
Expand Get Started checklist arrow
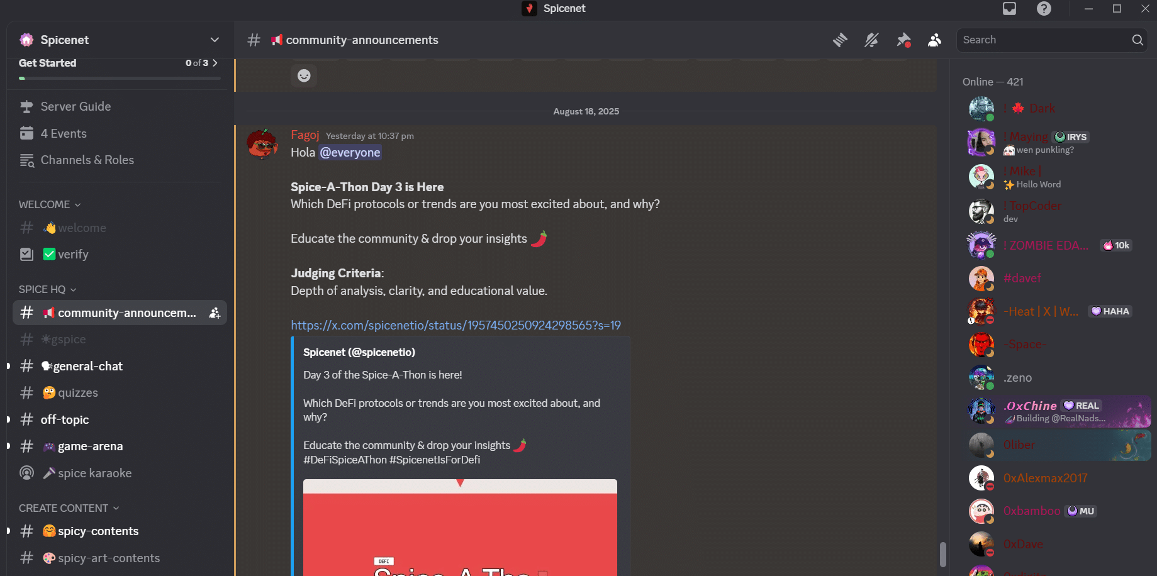point(215,63)
